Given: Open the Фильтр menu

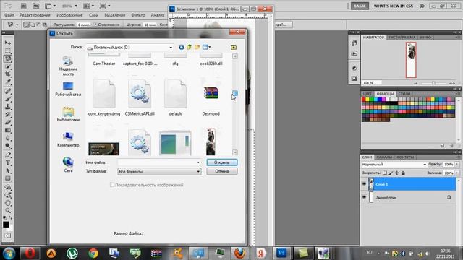Looking at the screenshot, I should pyautogui.click(x=138, y=15).
